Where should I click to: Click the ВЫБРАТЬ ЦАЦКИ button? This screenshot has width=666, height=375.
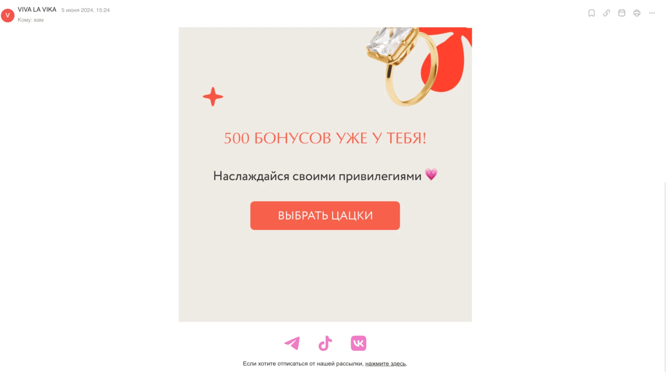(x=325, y=215)
